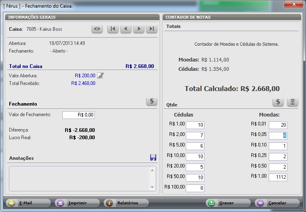Click the Imprimir button
The image size is (306, 212).
point(77,203)
